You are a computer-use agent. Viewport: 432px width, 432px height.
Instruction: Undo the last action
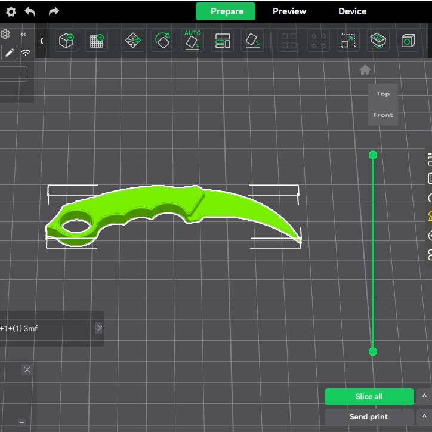tap(30, 11)
